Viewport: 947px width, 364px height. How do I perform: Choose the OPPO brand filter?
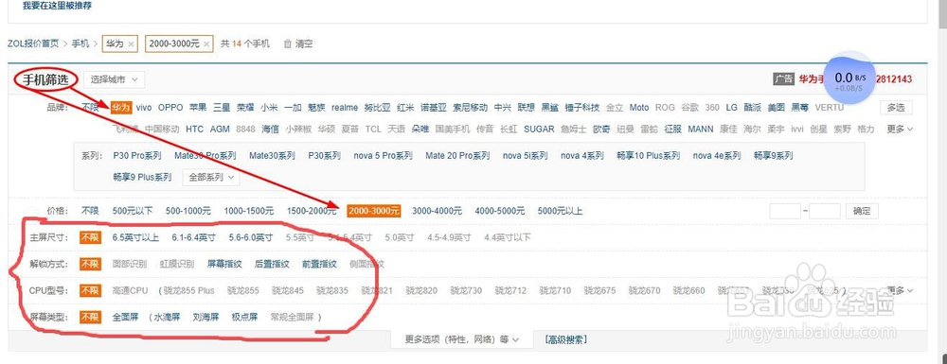pyautogui.click(x=170, y=108)
